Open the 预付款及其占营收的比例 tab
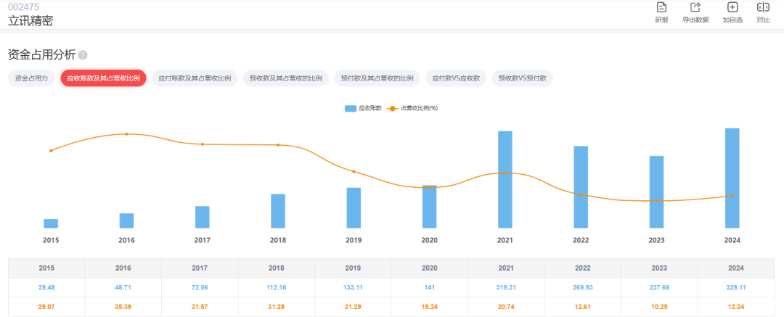The width and height of the screenshot is (784, 317). 377,78
